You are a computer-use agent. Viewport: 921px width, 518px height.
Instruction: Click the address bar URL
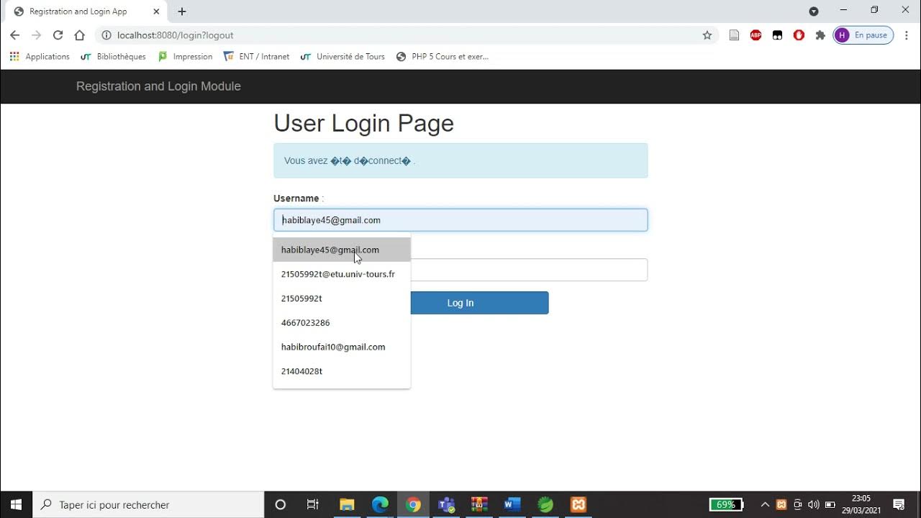(175, 35)
